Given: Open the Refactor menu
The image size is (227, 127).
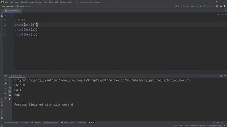Looking at the screenshot, I should pos(39,2).
